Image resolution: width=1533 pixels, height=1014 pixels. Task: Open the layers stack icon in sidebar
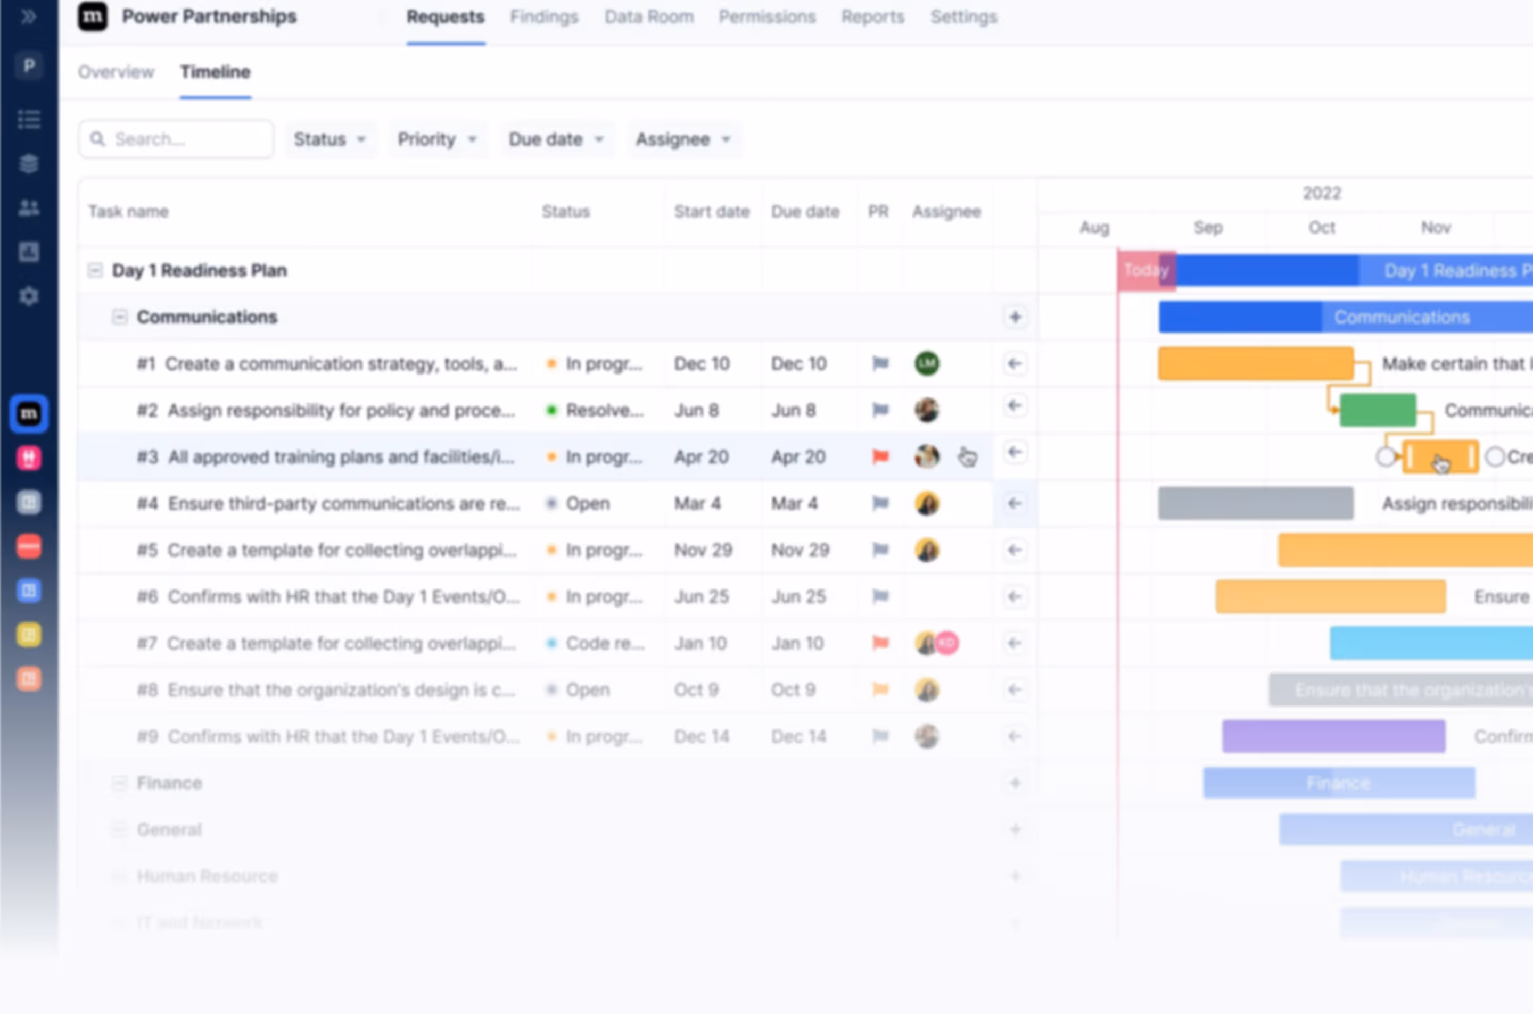[x=28, y=164]
